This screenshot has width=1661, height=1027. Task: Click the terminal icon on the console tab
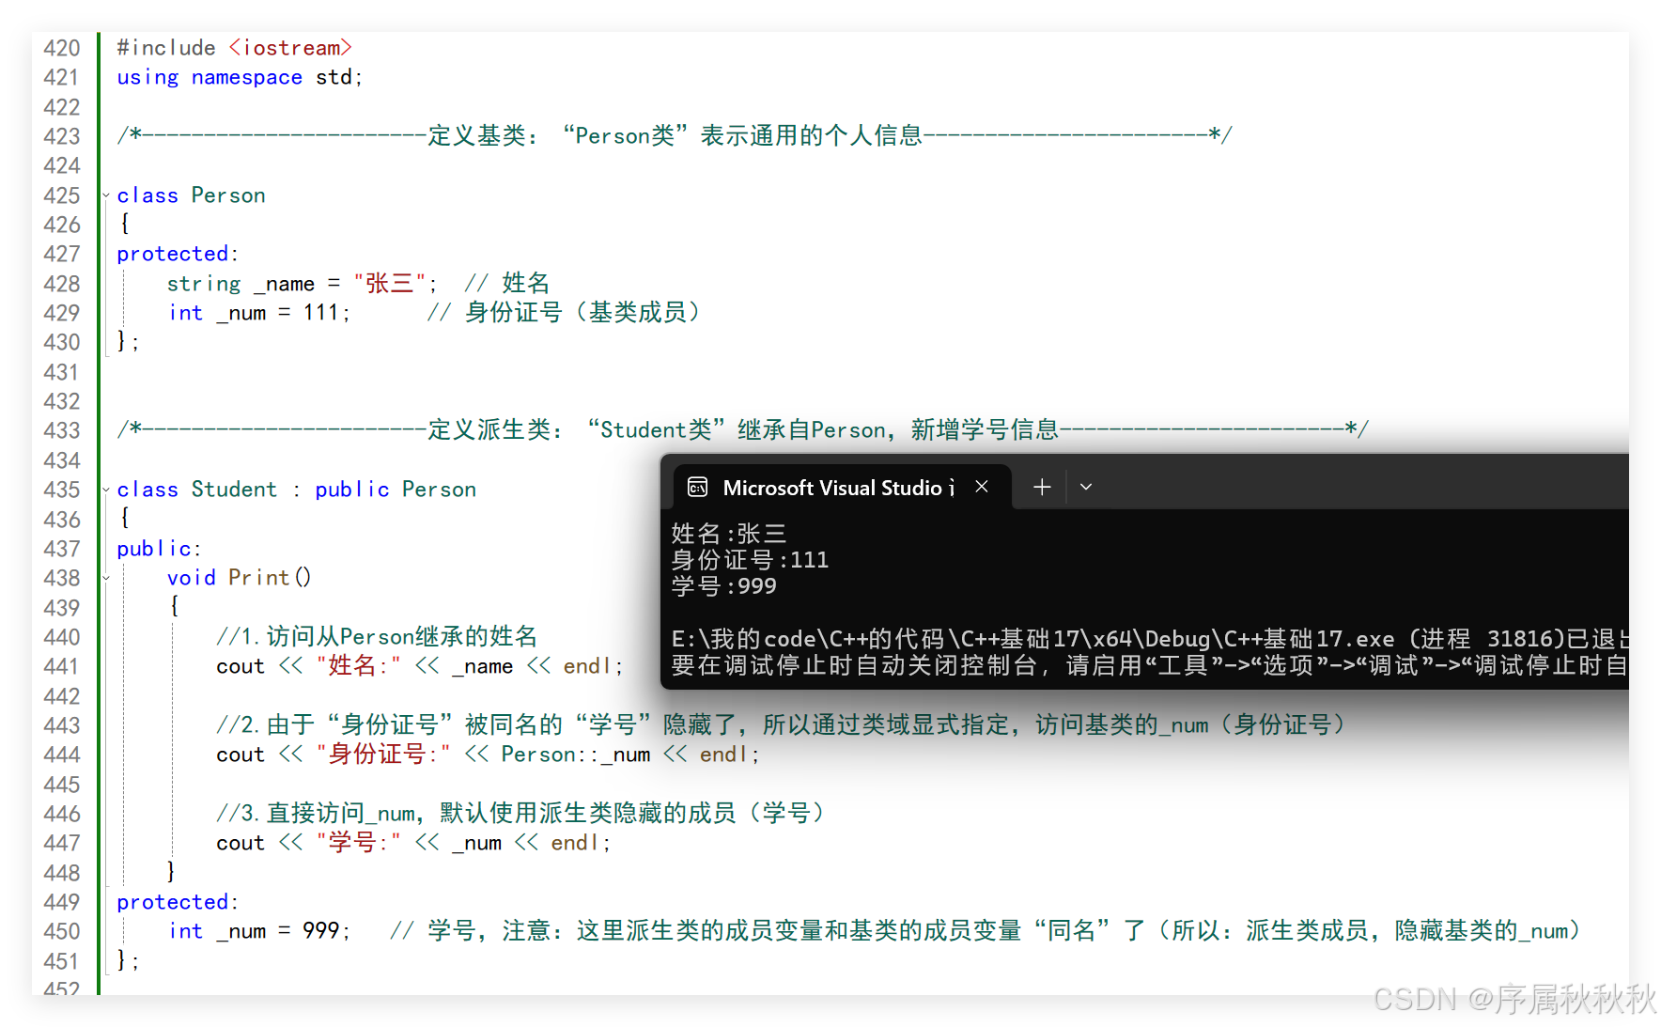697,487
